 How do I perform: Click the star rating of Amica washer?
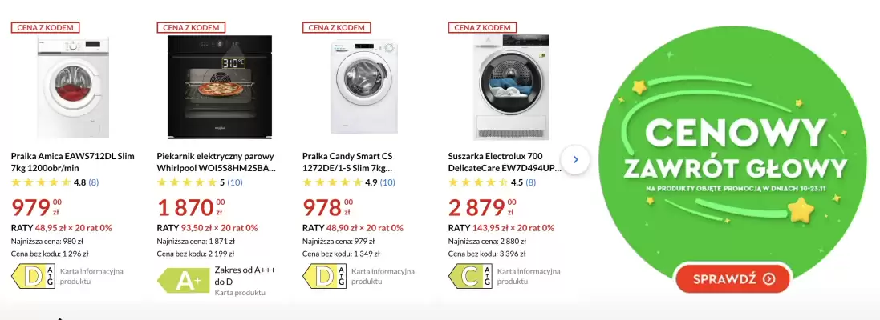(x=40, y=182)
